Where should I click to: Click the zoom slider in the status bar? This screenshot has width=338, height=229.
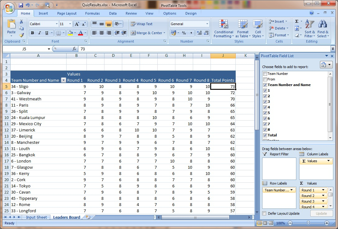(x=308, y=223)
